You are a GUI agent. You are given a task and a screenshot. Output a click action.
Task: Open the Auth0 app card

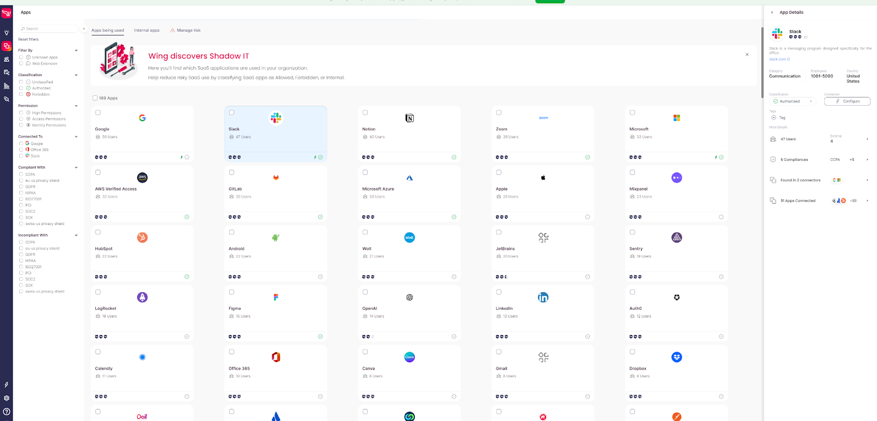[x=676, y=313]
